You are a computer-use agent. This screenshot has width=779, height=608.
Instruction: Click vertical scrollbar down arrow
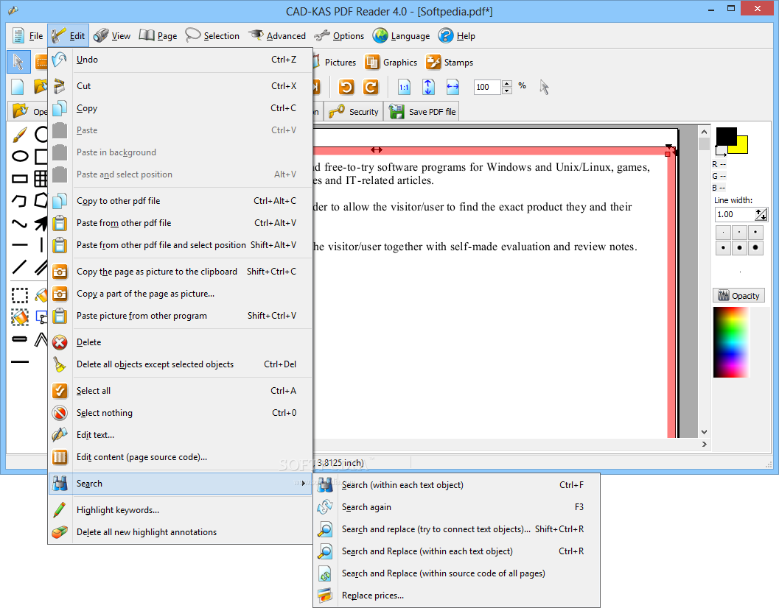point(704,432)
